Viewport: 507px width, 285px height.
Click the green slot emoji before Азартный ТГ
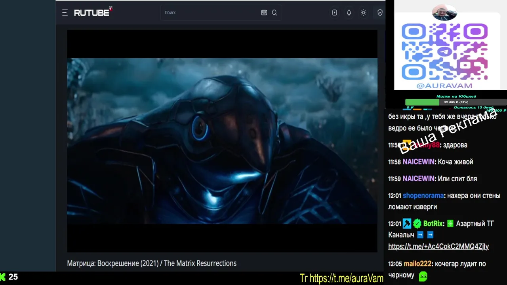pos(450,224)
